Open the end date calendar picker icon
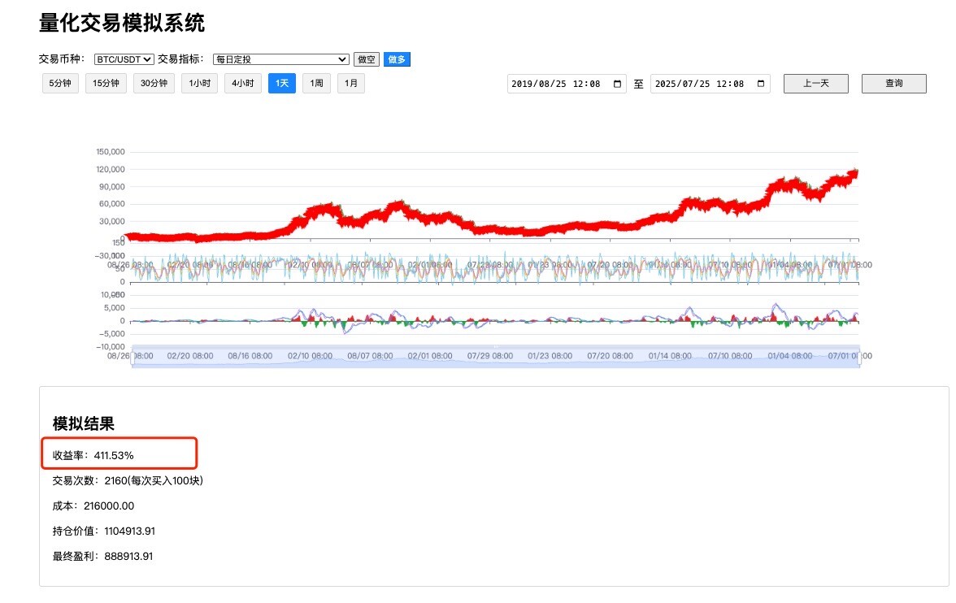 (761, 84)
